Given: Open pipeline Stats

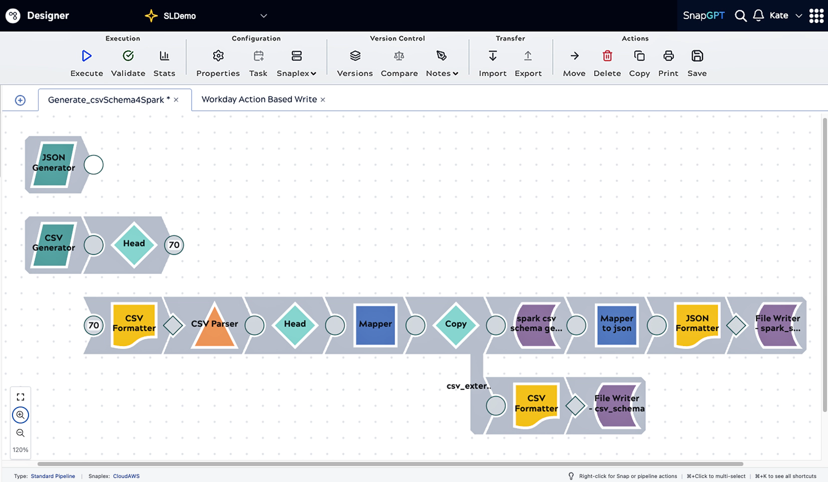Looking at the screenshot, I should point(164,55).
